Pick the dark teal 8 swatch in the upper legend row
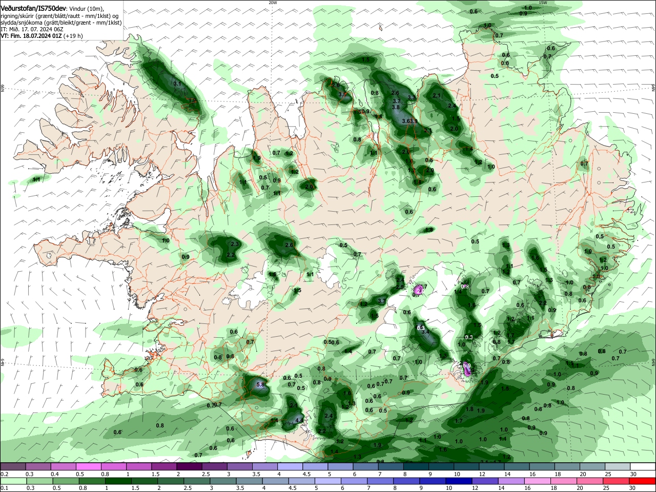The image size is (656, 492). [416, 466]
